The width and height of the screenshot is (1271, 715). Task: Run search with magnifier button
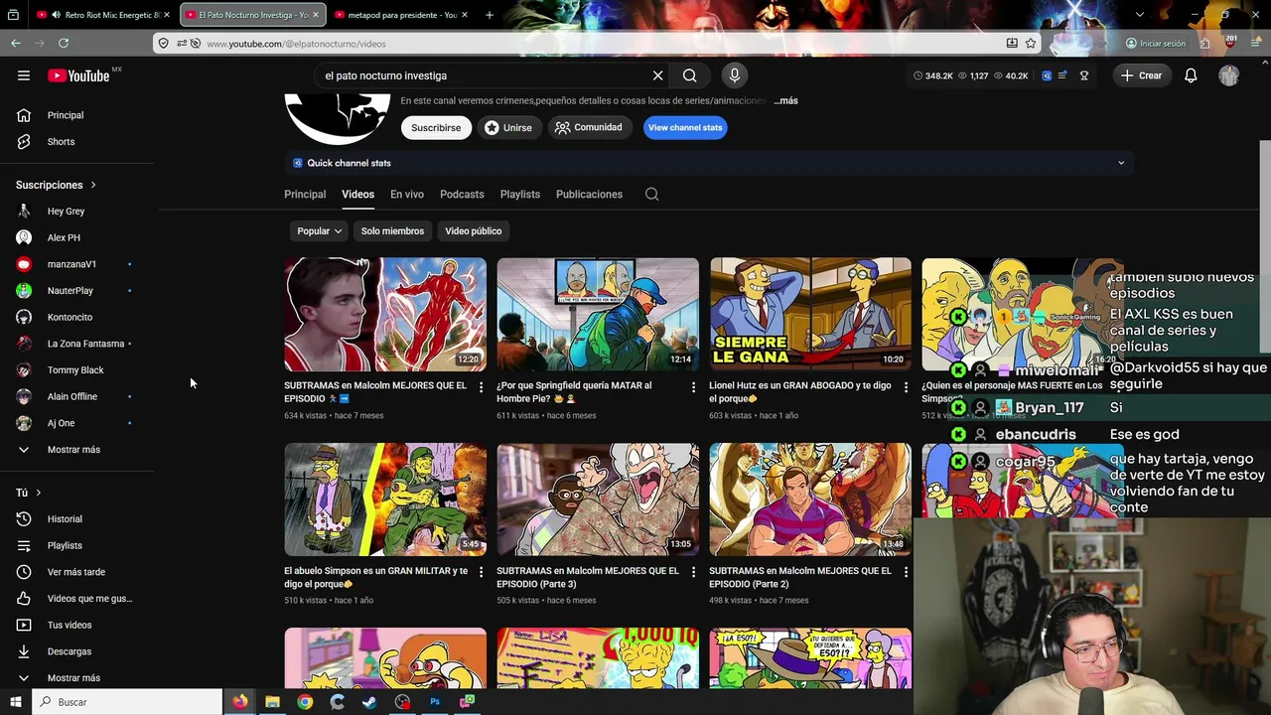(x=689, y=75)
